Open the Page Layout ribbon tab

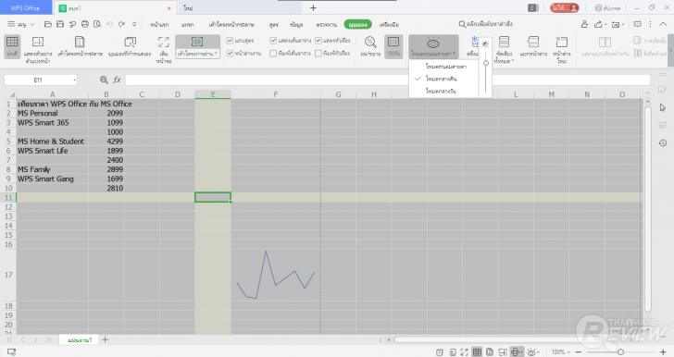point(231,24)
